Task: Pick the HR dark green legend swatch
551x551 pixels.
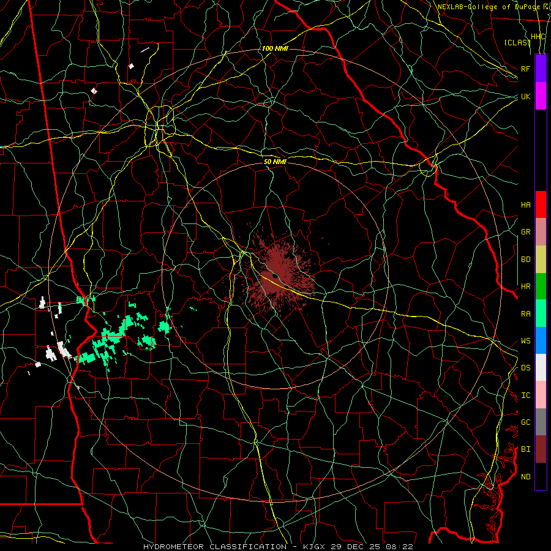Action: click(541, 287)
